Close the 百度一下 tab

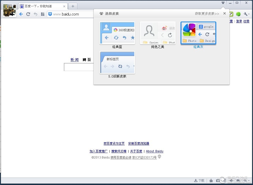pyautogui.click(x=64, y=6)
